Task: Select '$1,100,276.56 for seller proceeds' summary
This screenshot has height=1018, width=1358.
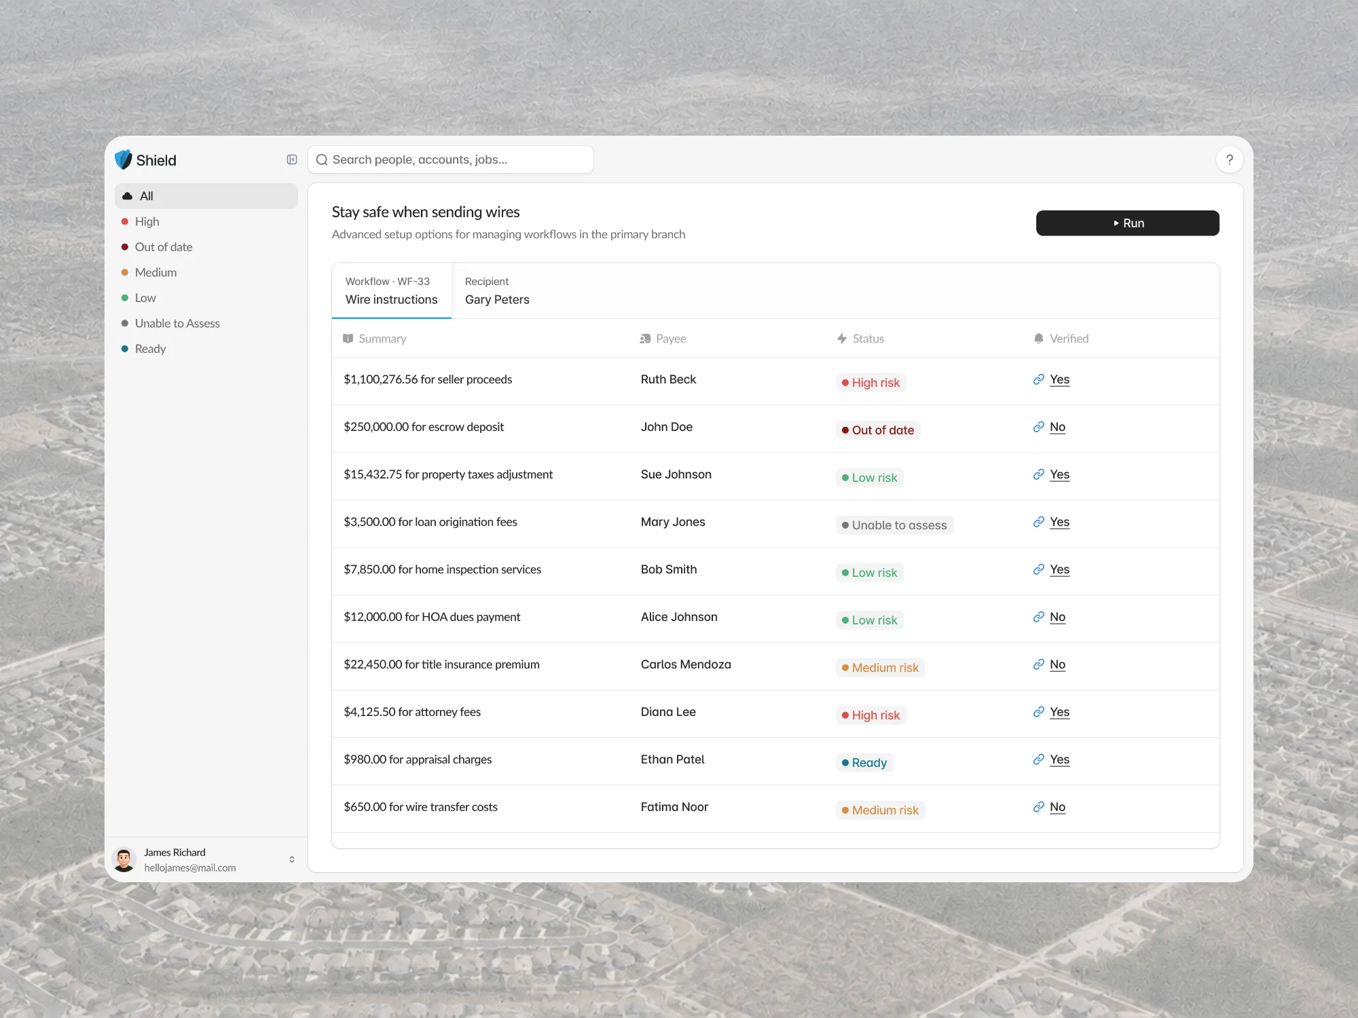Action: [428, 379]
